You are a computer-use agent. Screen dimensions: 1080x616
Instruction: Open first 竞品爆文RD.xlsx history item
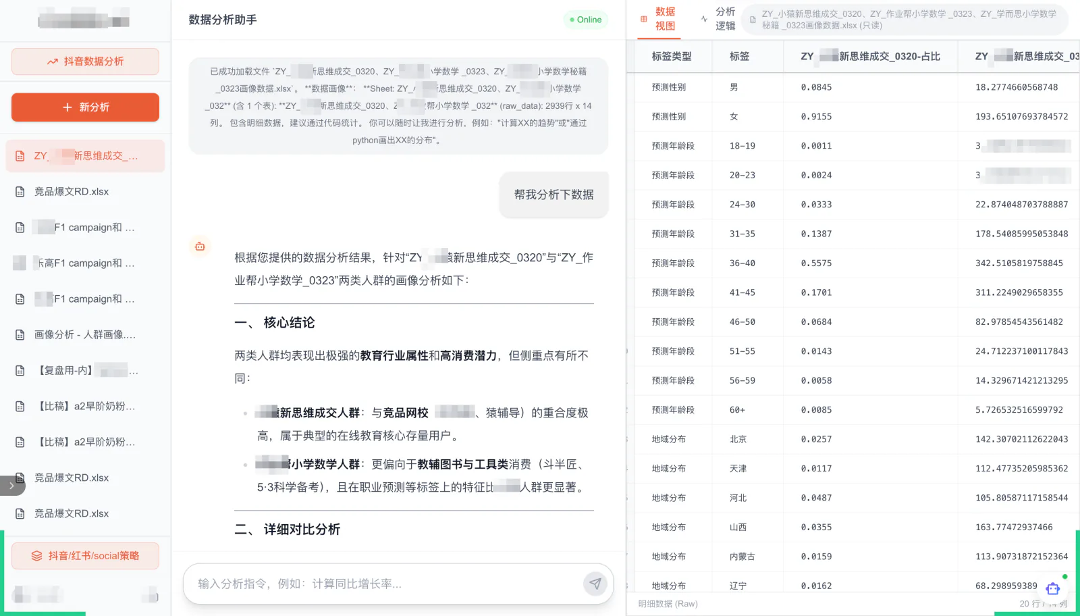[85, 192]
